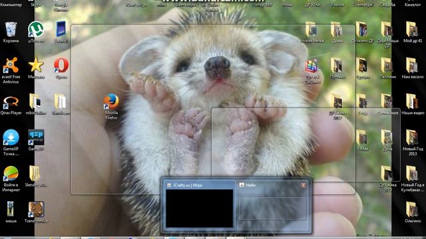The width and height of the screenshot is (426, 239).
Task: Open folder with phone picture beside Qtrax
Action: coord(35,102)
